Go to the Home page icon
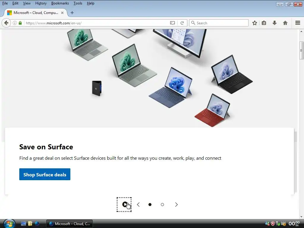Viewport: 304px width, 228px height. click(285, 23)
